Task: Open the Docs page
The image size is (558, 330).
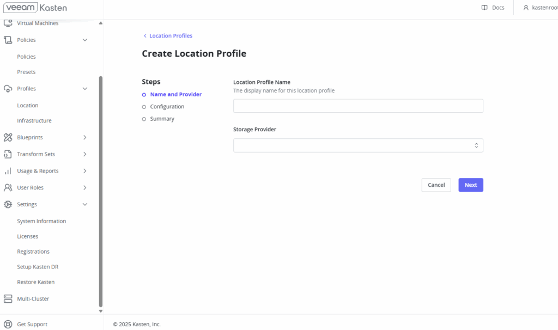Action: coord(493,8)
